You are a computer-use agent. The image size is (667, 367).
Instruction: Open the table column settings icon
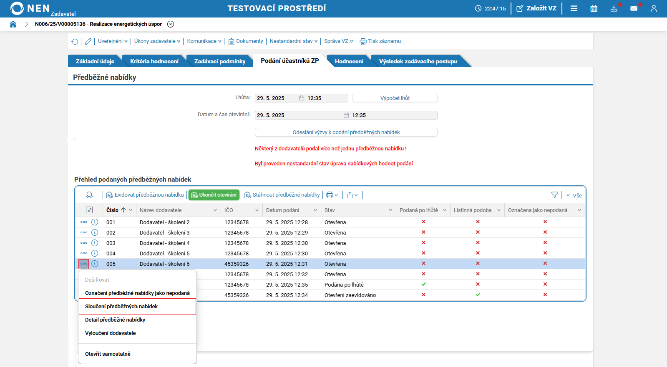pos(89,210)
